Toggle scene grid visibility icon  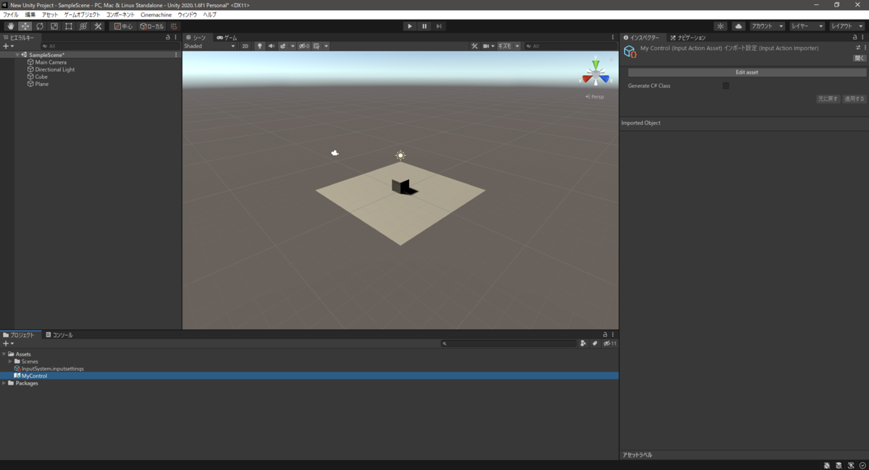[317, 46]
